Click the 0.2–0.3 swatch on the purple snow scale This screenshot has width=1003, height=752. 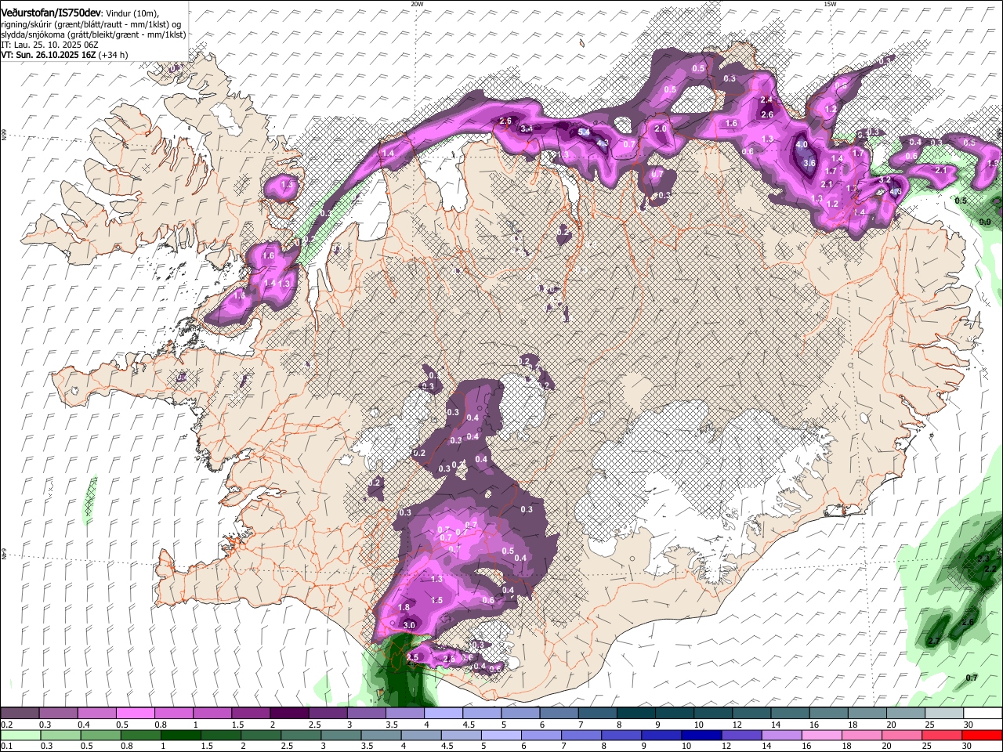point(20,714)
